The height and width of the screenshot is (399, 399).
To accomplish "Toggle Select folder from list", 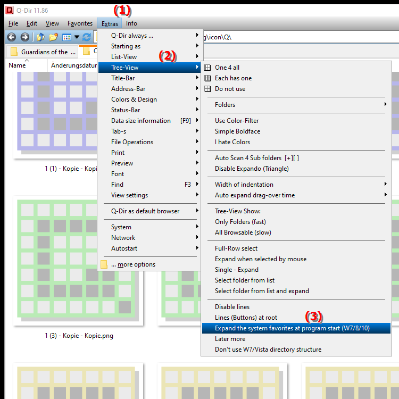I will [x=296, y=280].
